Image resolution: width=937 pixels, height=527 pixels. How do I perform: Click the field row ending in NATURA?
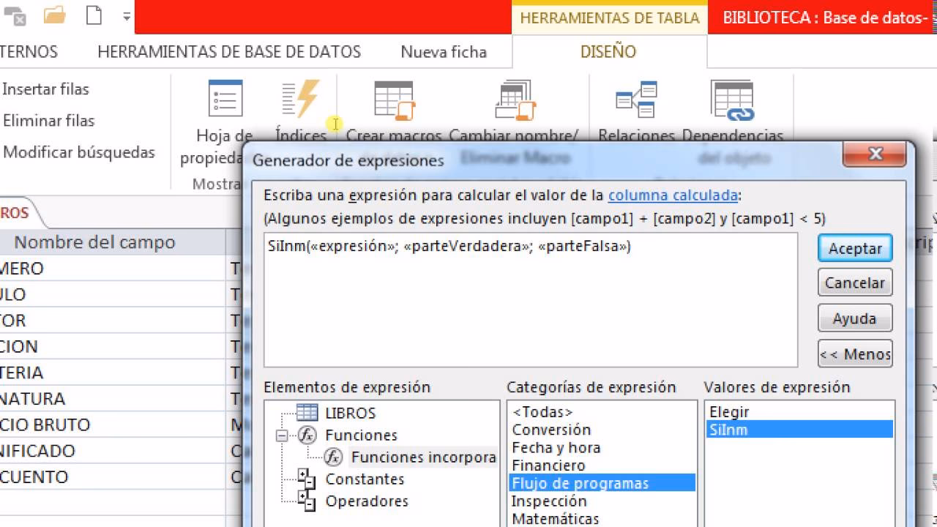pos(113,399)
